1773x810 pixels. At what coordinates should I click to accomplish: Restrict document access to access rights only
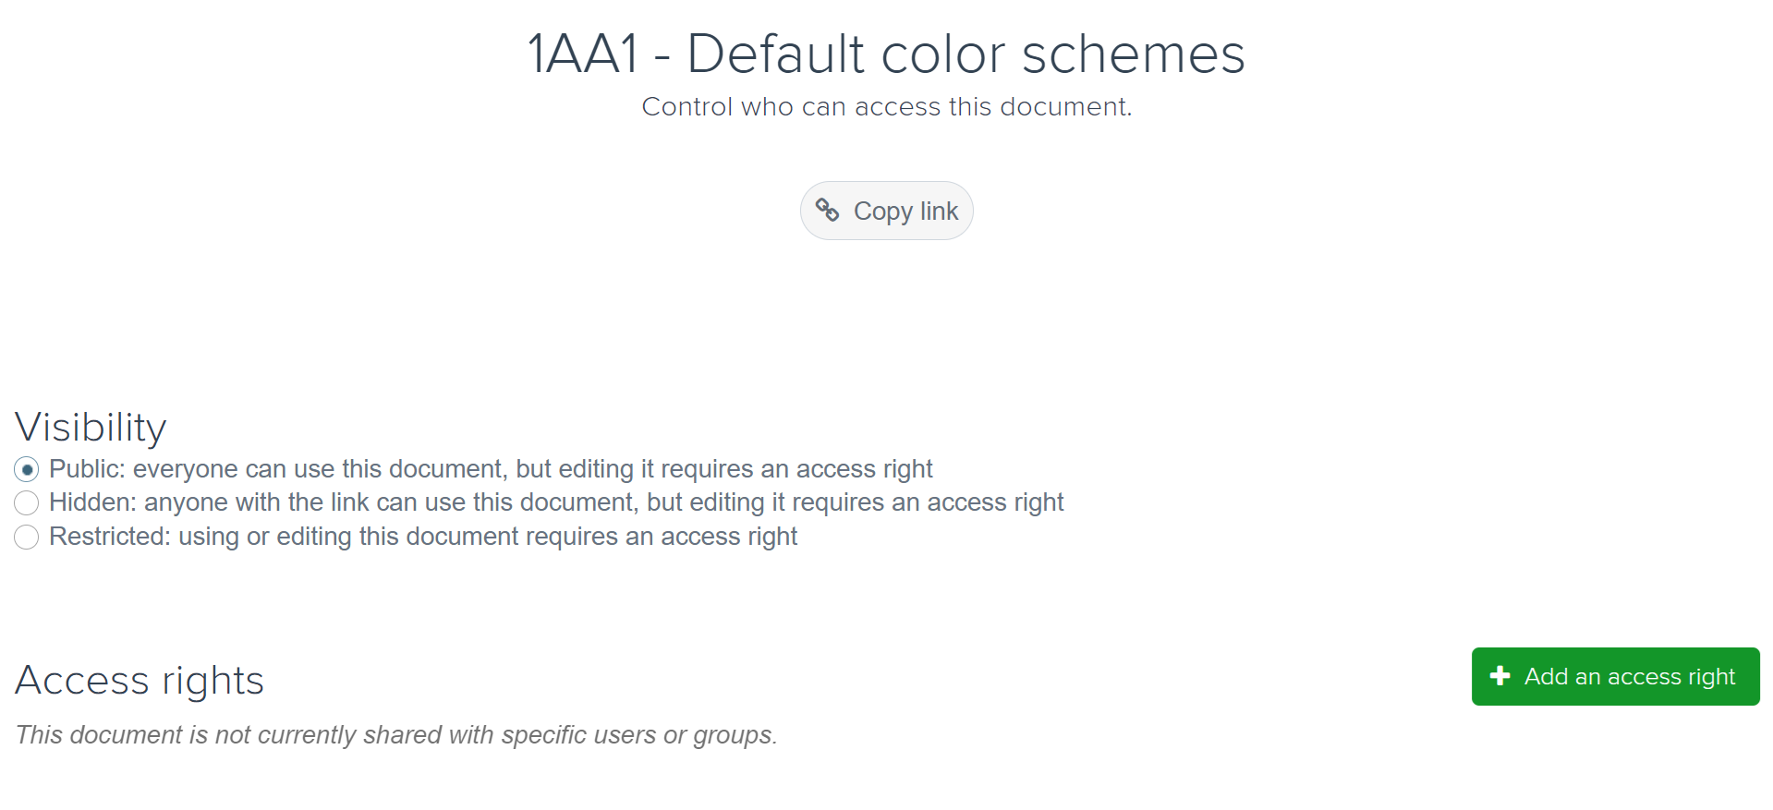click(27, 538)
